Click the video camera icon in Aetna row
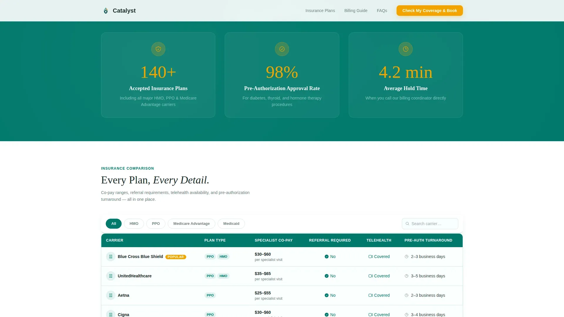The width and height of the screenshot is (564, 317). [371, 295]
